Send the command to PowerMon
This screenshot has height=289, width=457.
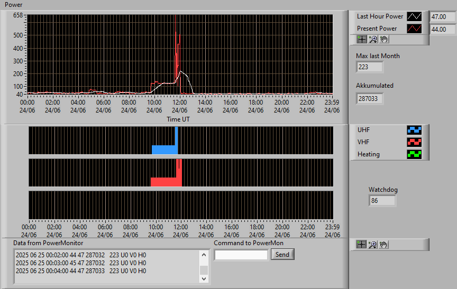coord(282,254)
